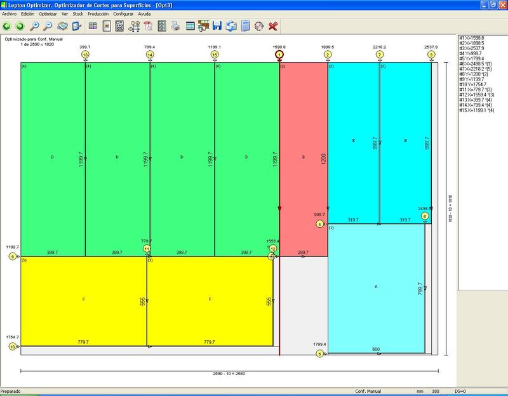Open the calculator icon in toolbar
Image resolution: width=508 pixels, height=396 pixels.
point(244,27)
